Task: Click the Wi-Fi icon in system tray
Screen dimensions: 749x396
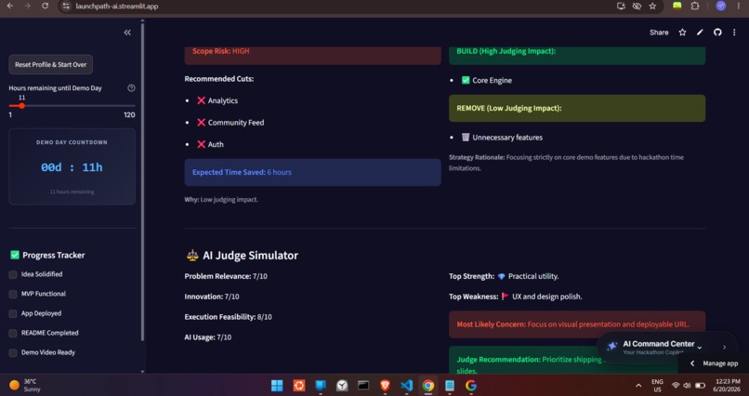Action: 676,385
